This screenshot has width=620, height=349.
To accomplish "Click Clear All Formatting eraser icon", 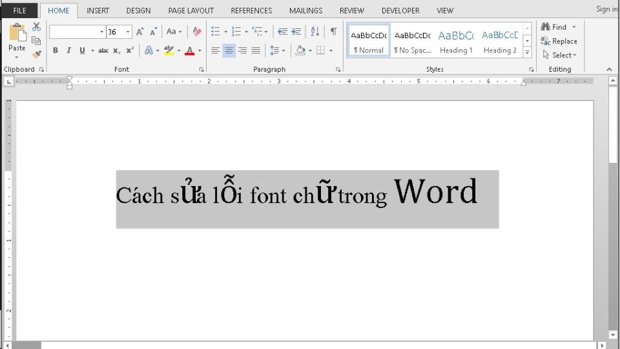I will [x=196, y=32].
